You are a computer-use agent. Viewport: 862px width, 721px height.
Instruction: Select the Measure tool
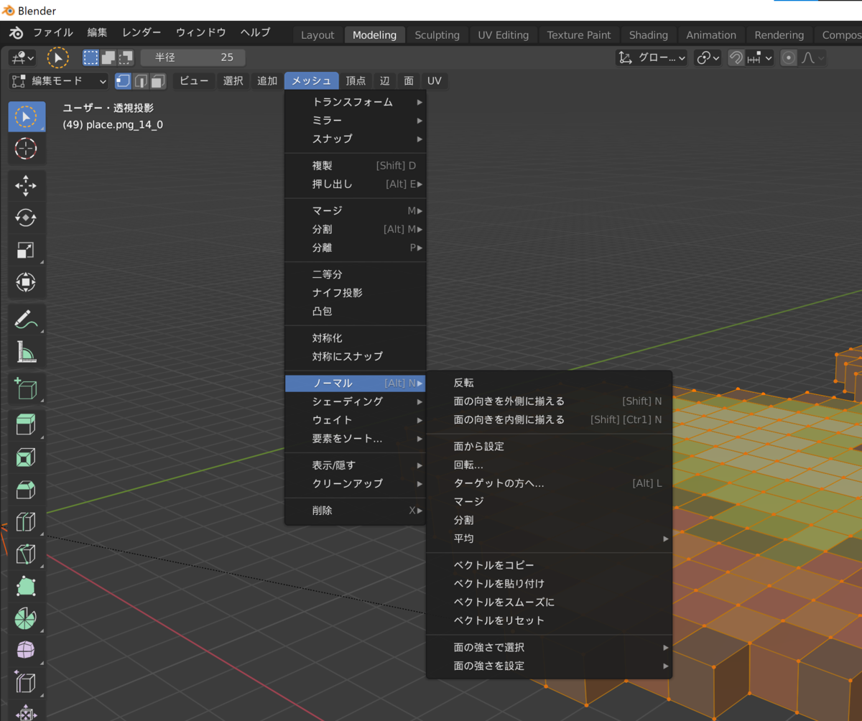click(x=27, y=351)
